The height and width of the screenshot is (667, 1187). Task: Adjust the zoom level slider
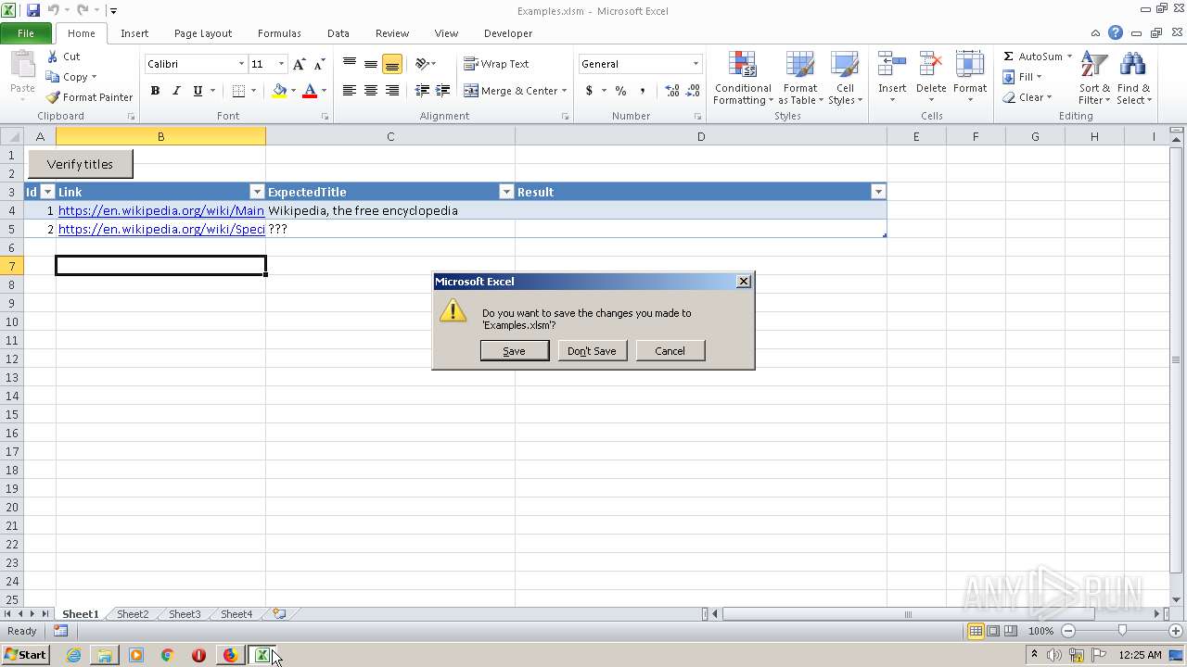pos(1122,631)
